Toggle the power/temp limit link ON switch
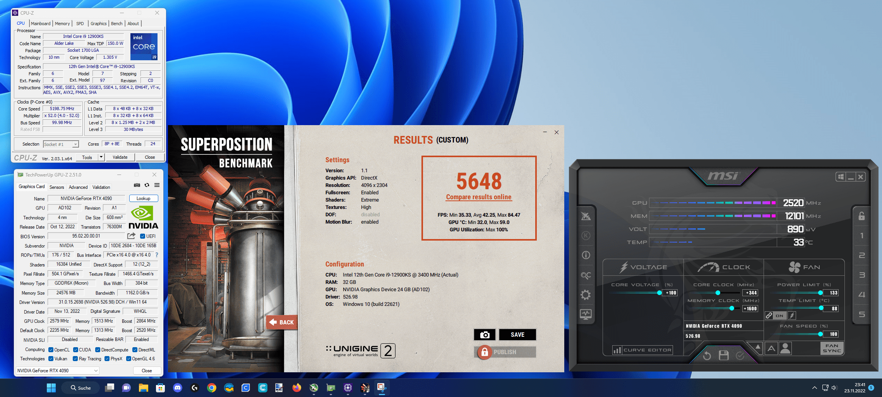Viewport: 882px width, 397px height. pos(779,316)
